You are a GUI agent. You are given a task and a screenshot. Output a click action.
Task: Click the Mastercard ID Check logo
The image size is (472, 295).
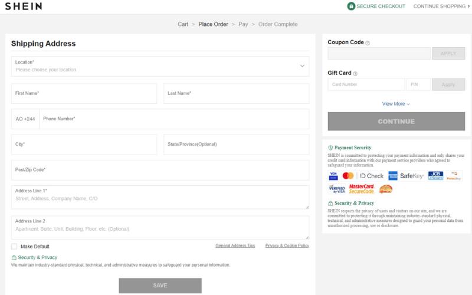[363, 176]
